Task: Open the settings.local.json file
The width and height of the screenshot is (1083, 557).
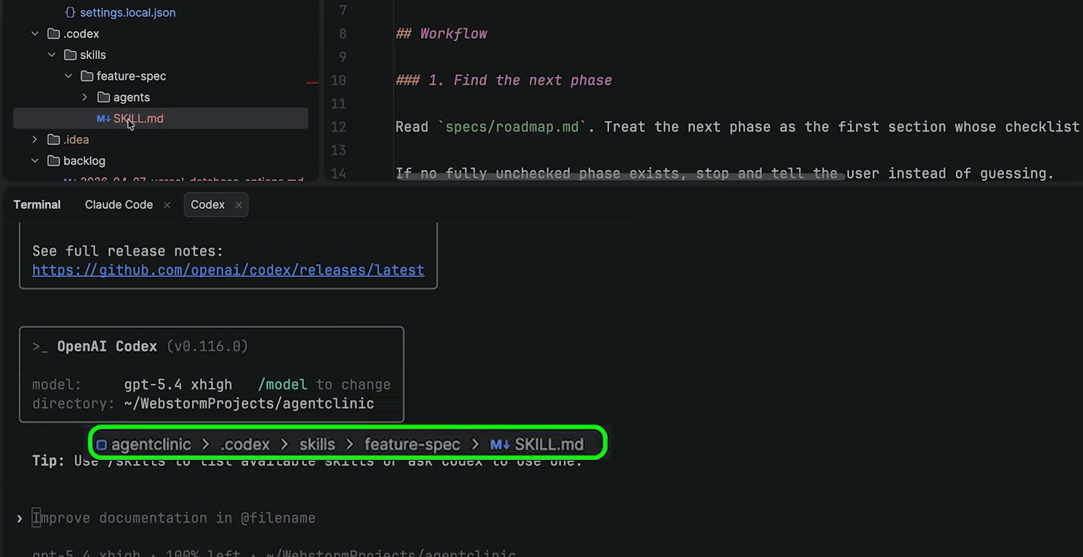Action: point(128,12)
